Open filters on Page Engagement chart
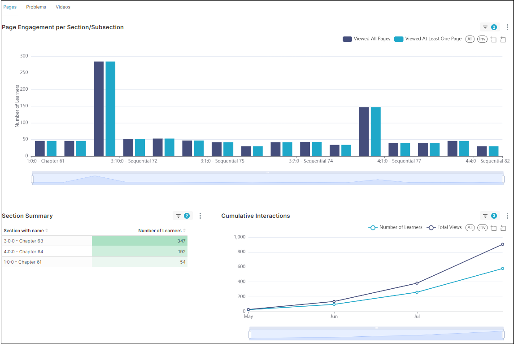514x344 pixels. coord(489,27)
